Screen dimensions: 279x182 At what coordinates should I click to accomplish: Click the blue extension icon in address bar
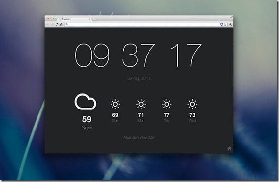(x=222, y=24)
